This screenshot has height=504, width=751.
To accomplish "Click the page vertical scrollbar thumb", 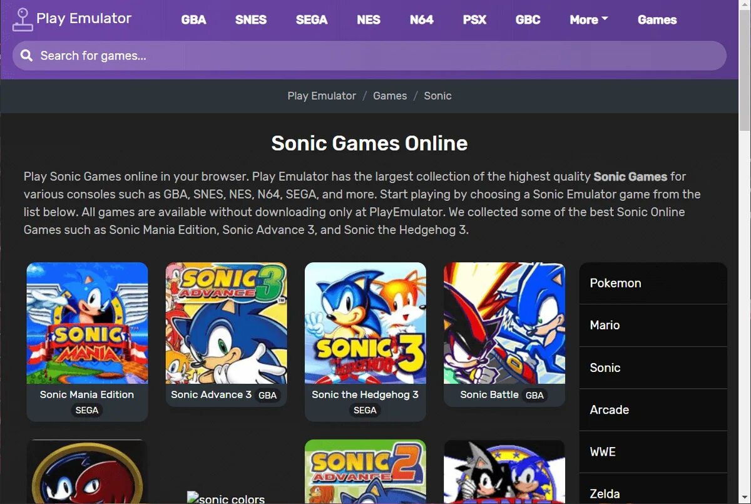I will point(745,69).
